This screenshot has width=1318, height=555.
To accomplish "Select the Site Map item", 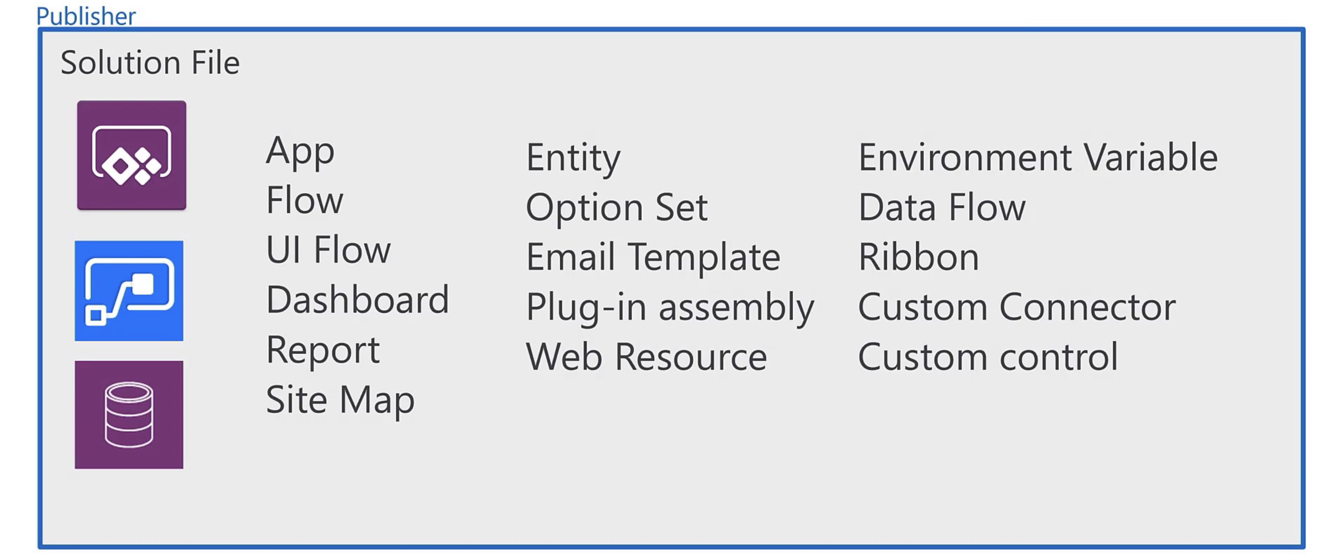I will 340,400.
